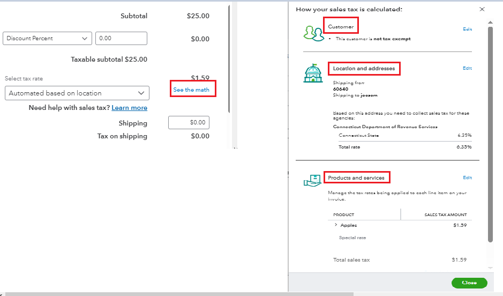Click the green Close button

point(469,283)
